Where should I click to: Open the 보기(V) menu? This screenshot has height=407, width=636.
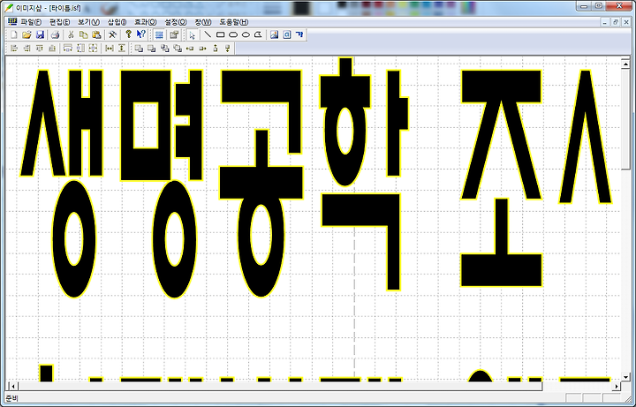88,22
